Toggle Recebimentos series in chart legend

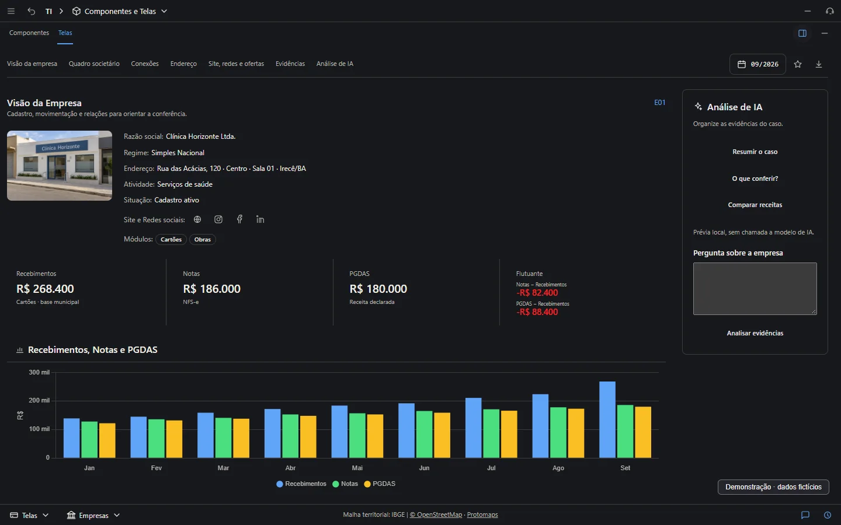coord(301,484)
